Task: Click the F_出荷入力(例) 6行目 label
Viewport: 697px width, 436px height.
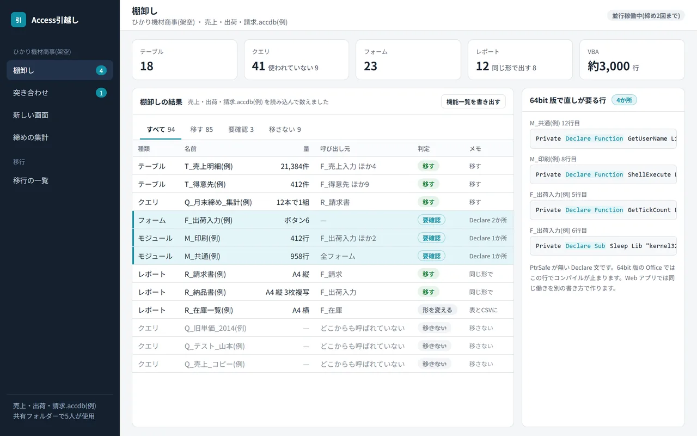Action: point(558,231)
